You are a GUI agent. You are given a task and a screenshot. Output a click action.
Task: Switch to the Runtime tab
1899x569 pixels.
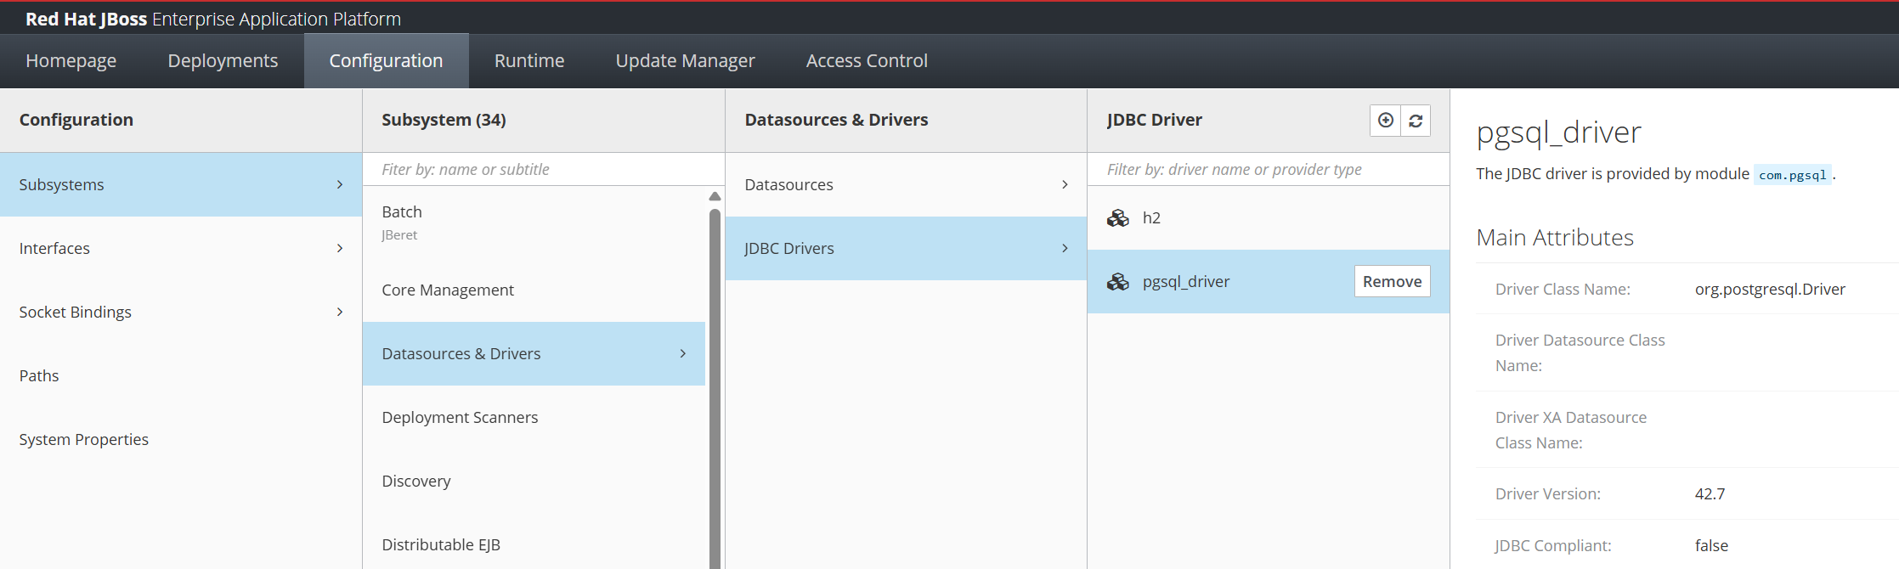pyautogui.click(x=529, y=61)
